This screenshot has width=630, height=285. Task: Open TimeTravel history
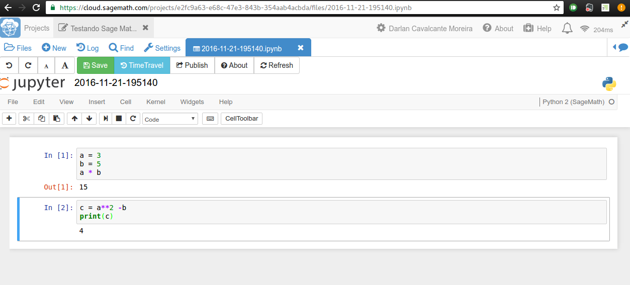(142, 65)
